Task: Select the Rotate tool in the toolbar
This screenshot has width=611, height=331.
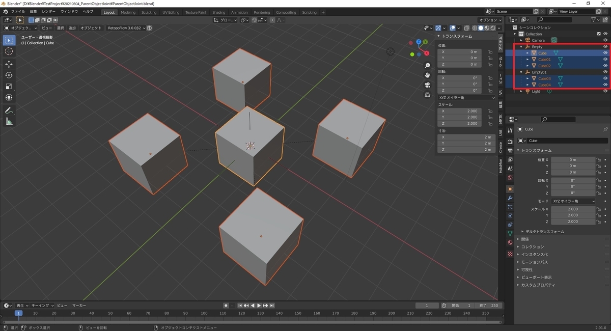Action: coord(9,75)
